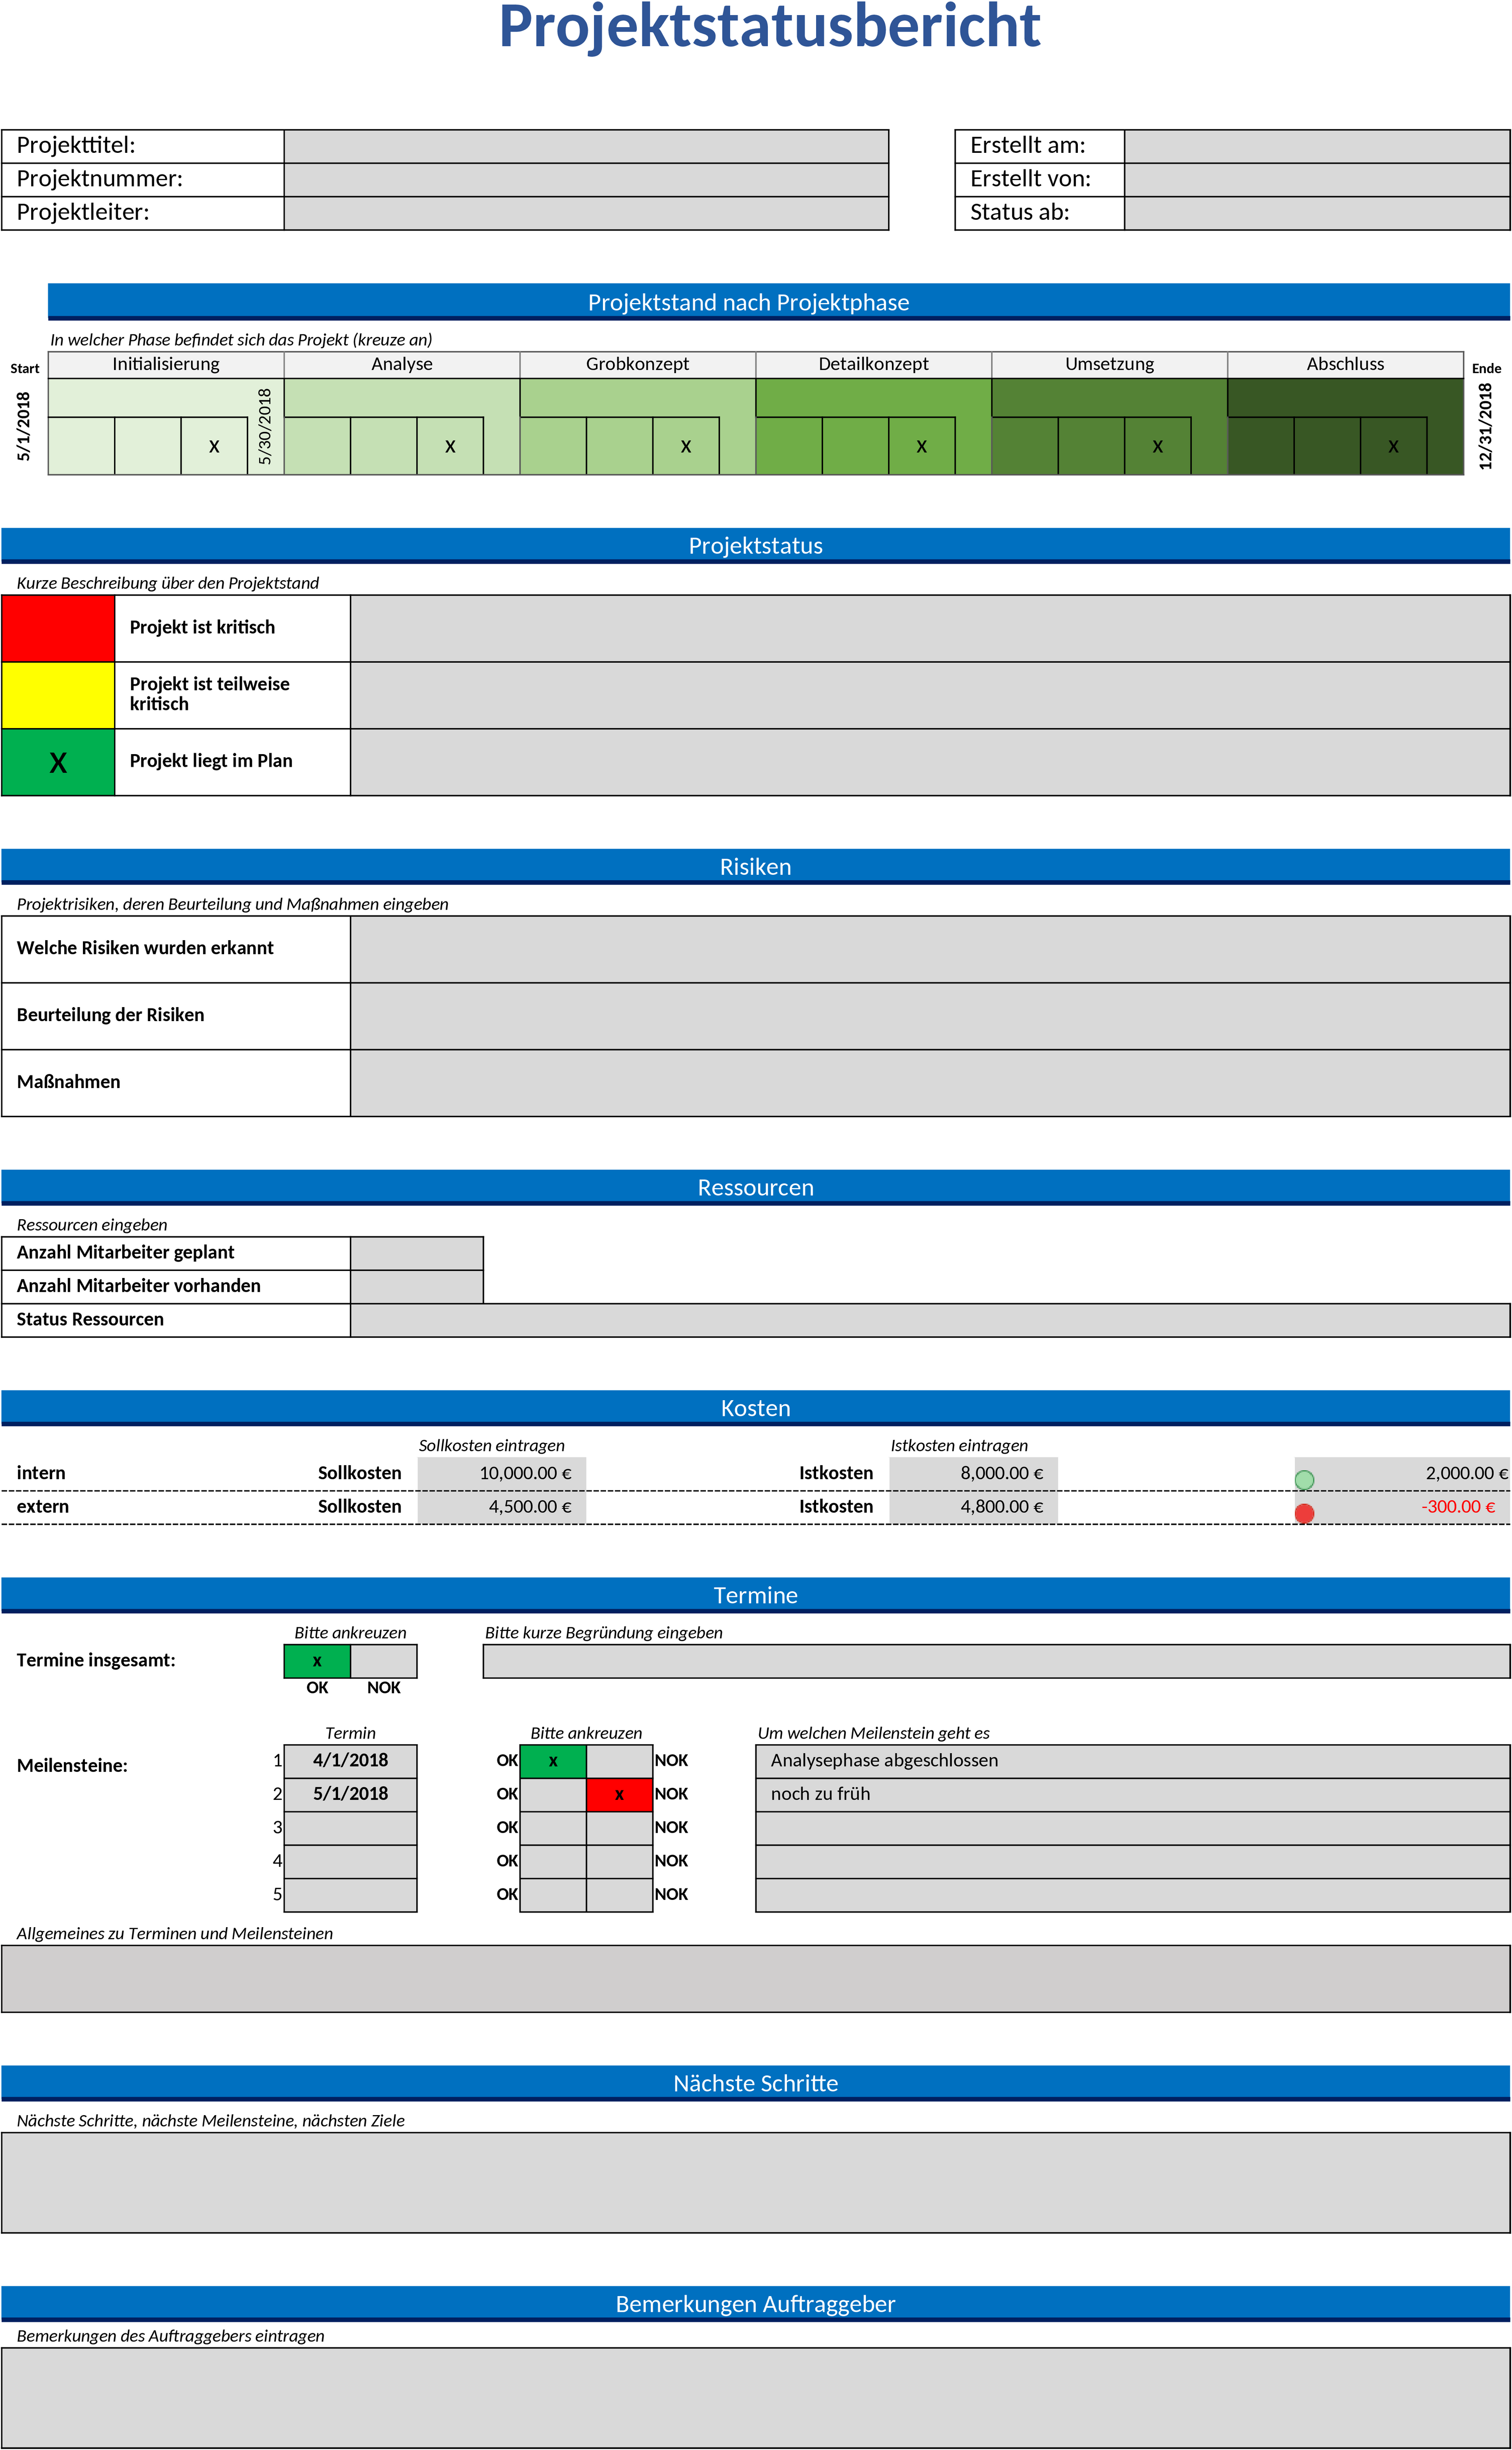Select the 12/31/2018 end date label
Viewport: 1512px width, 2450px height.
click(1485, 426)
